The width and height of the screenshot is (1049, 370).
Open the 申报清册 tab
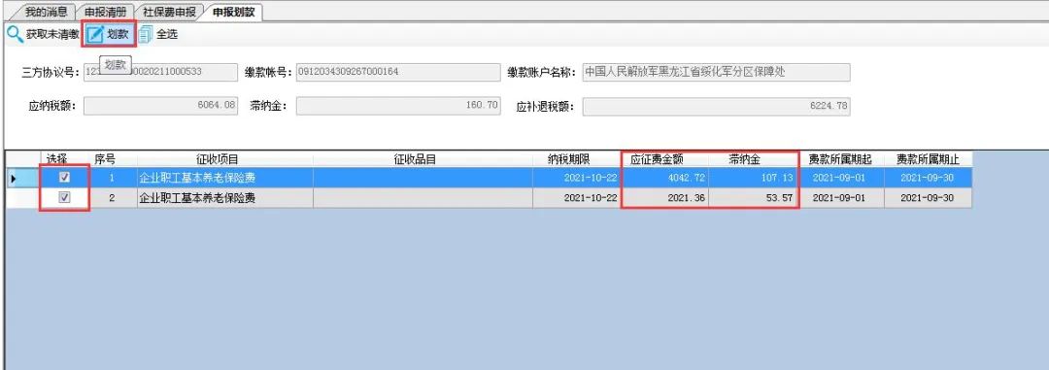105,12
